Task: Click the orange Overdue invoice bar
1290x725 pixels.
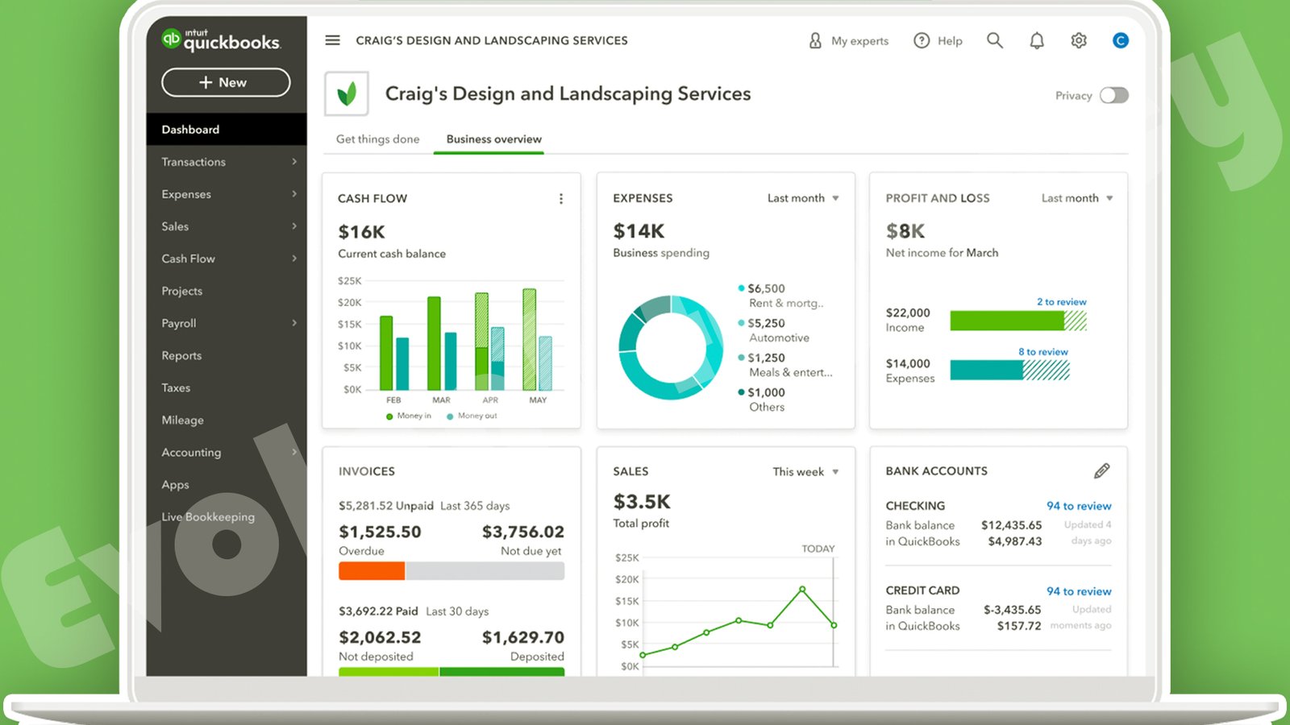Action: pos(372,571)
